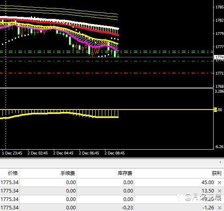Image resolution: width=224 pixels, height=211 pixels.
Task: Click the 2 Dec 08:45 time label
Action: tap(115, 153)
